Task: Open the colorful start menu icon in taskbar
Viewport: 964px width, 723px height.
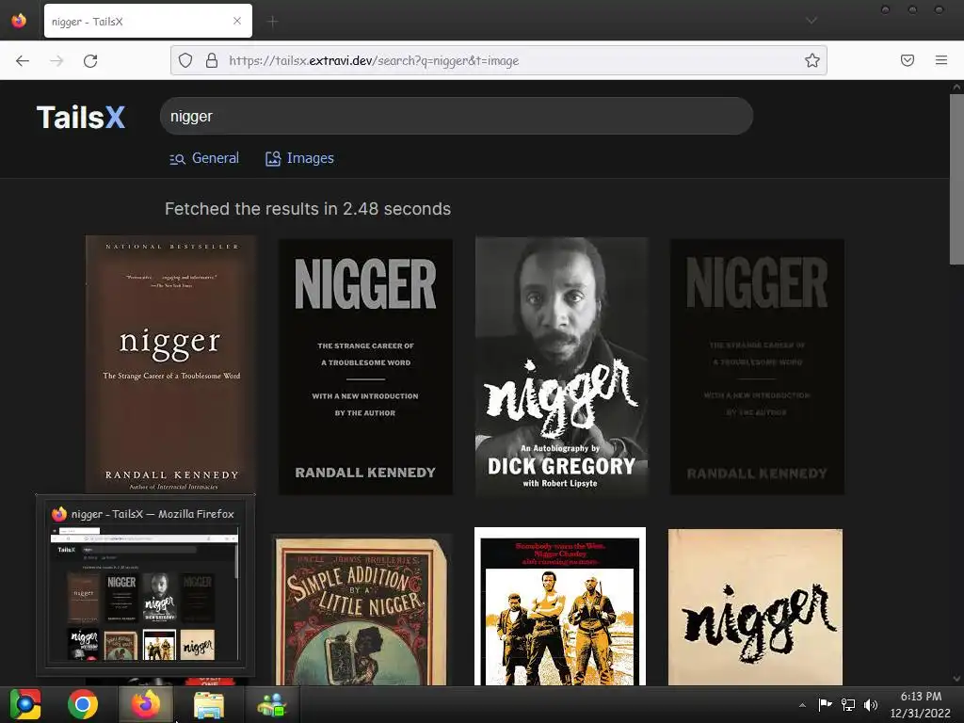Action: [25, 704]
